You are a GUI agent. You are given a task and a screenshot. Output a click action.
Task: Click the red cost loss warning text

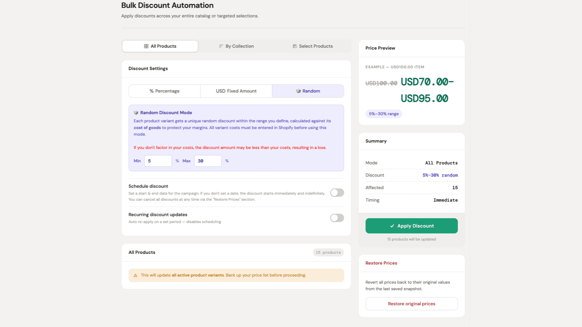pyautogui.click(x=230, y=148)
